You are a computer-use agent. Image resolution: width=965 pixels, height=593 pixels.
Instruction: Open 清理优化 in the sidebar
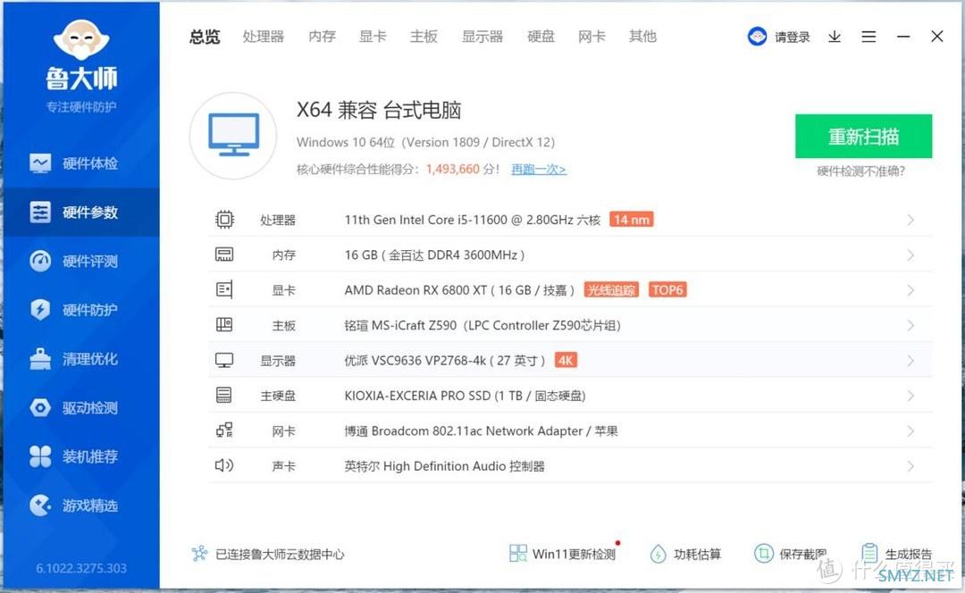tap(81, 359)
